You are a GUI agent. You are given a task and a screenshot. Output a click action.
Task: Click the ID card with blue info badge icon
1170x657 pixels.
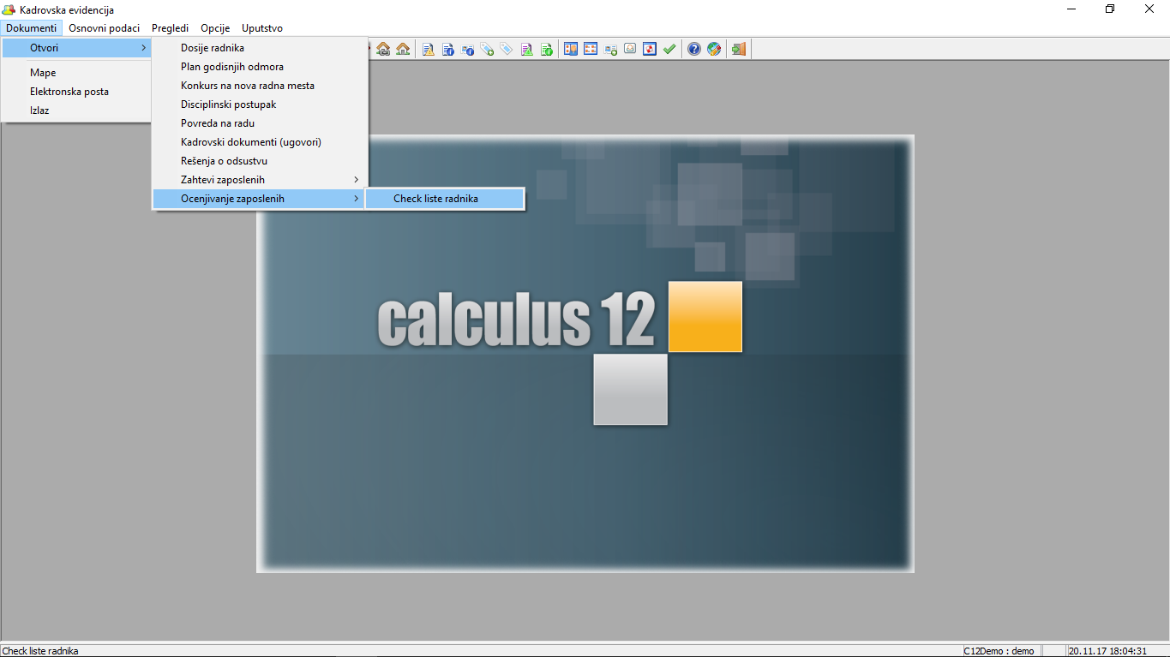[468, 49]
